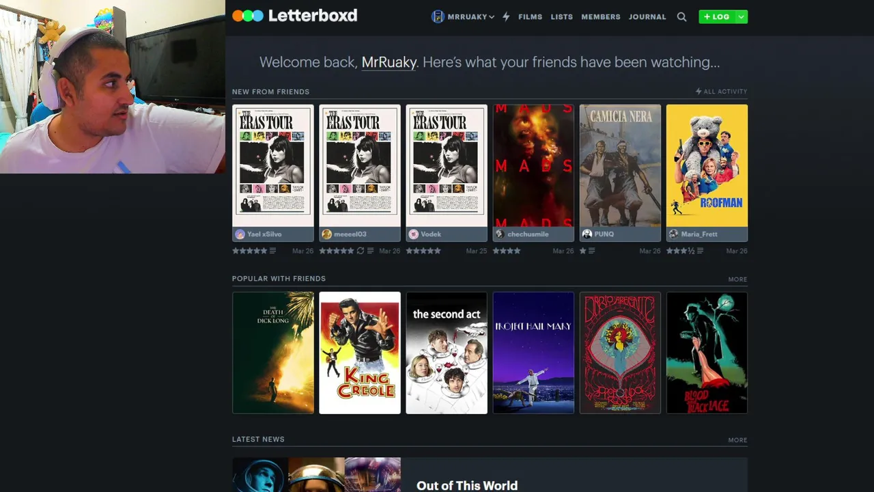This screenshot has width=874, height=492.
Task: Expand the Log button dropdown arrow
Action: (741, 16)
